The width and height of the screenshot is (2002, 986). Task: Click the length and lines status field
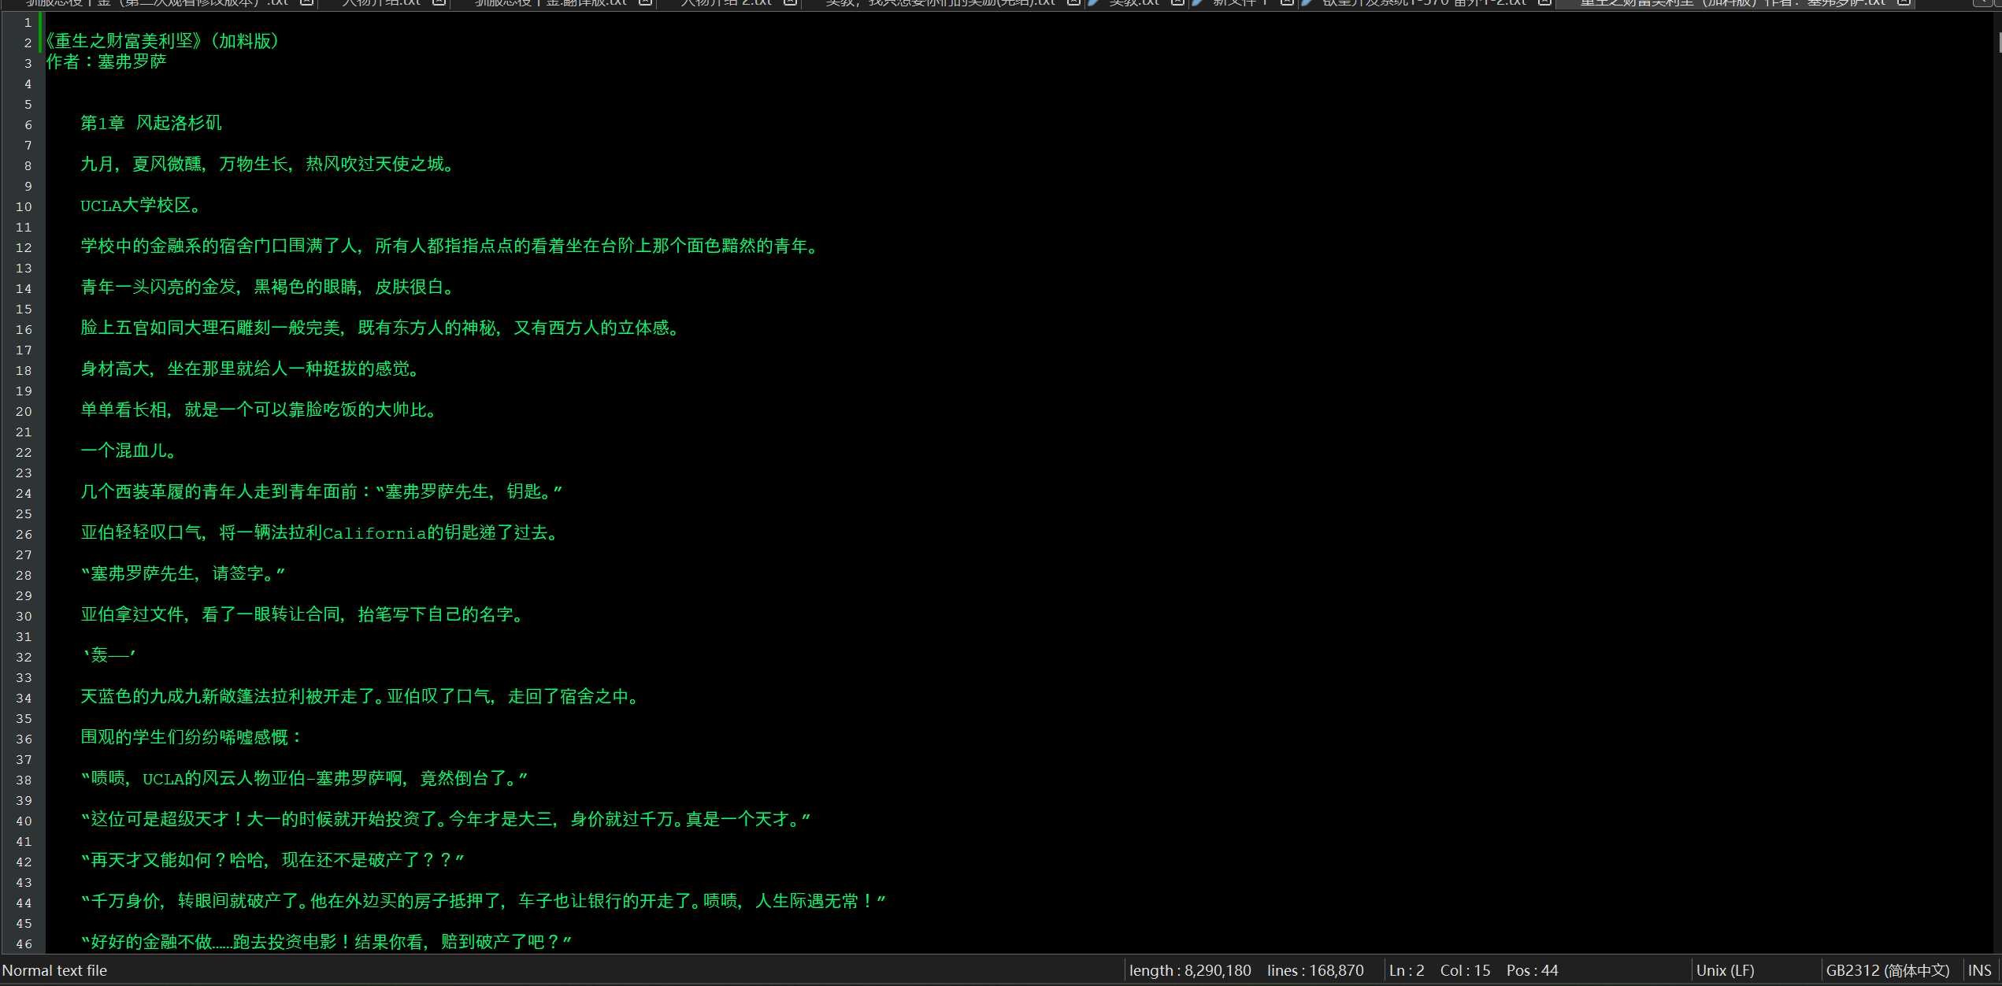(1246, 970)
